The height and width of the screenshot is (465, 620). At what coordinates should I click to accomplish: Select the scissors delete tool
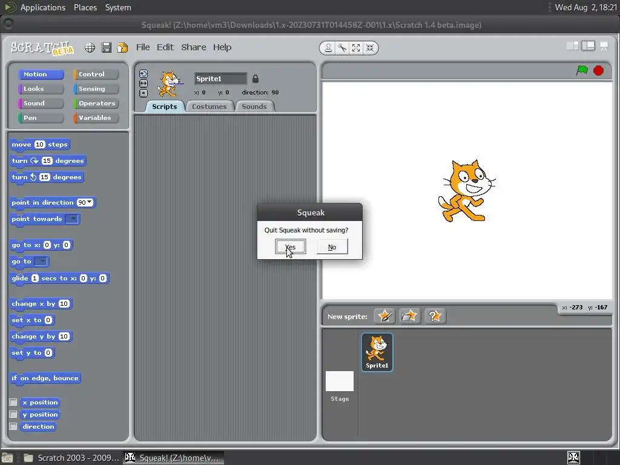342,48
